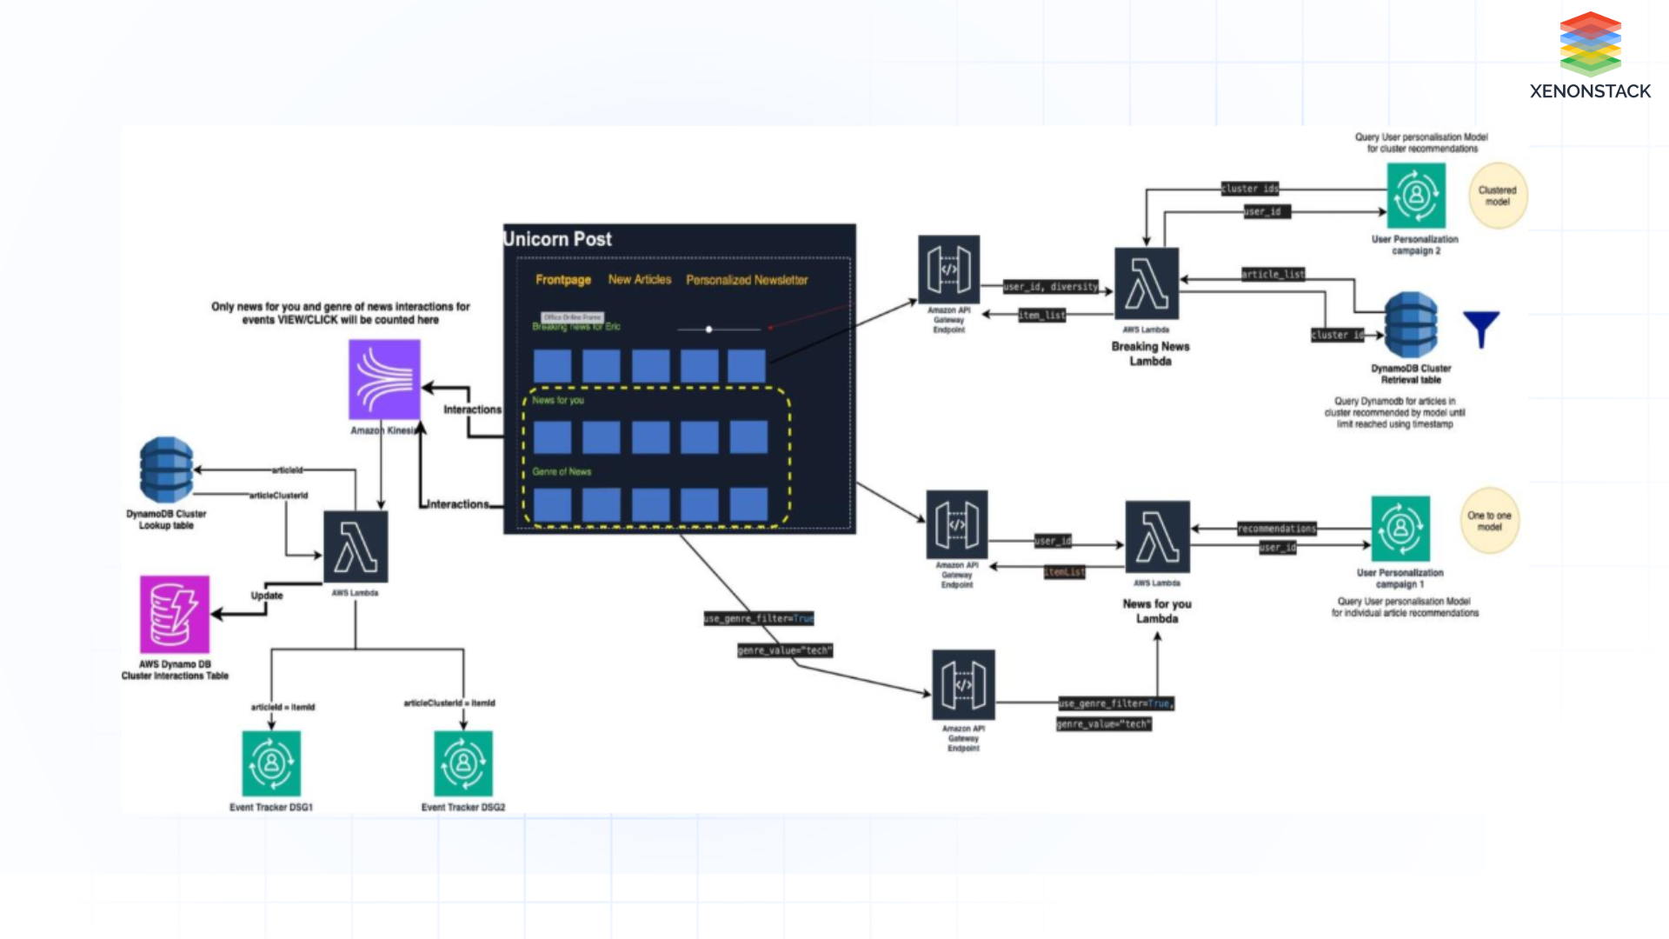Open the Frontpage tab in Unicorn Post
The image size is (1669, 939).
click(x=563, y=280)
